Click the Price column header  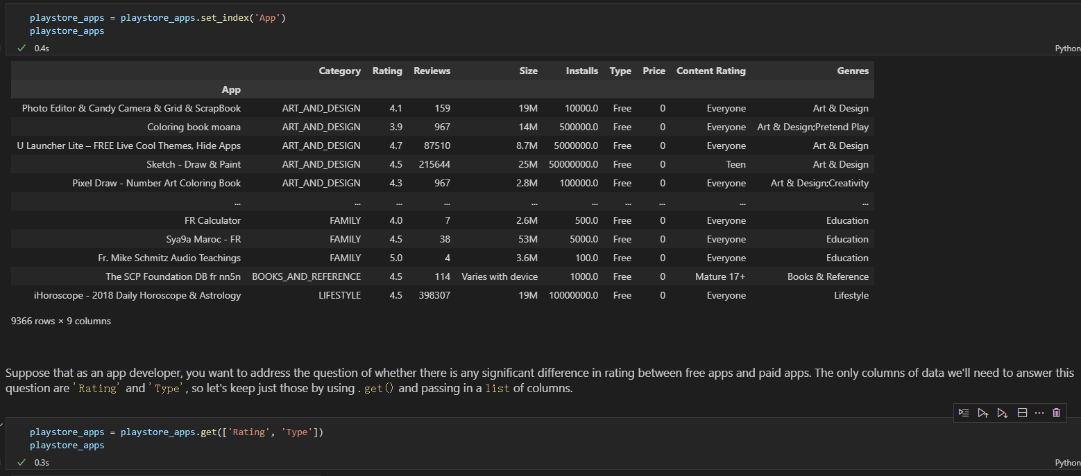click(654, 71)
